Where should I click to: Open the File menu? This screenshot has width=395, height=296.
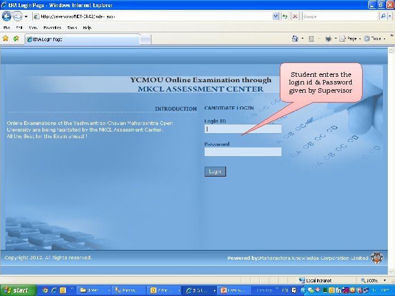[x=7, y=28]
